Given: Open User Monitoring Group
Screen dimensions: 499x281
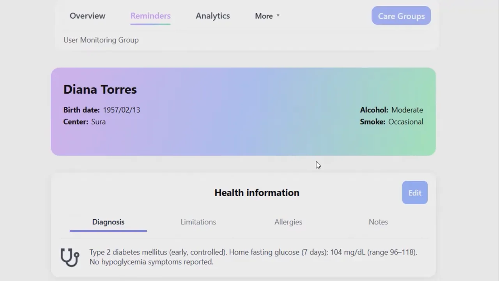Looking at the screenshot, I should (101, 40).
